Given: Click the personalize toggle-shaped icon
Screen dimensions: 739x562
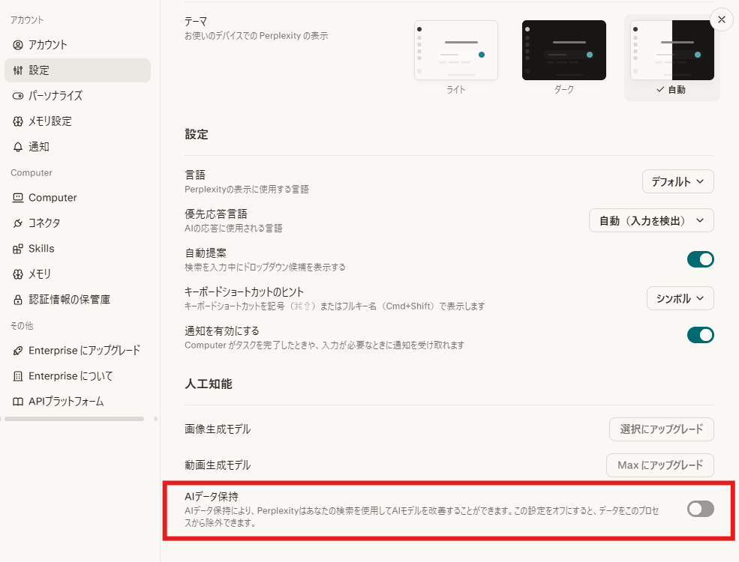Looking at the screenshot, I should tap(18, 96).
